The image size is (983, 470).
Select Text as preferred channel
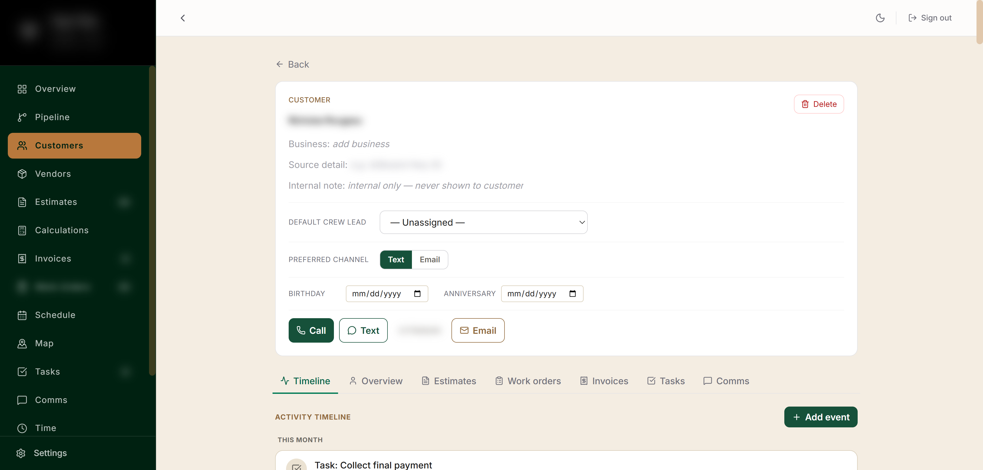396,260
